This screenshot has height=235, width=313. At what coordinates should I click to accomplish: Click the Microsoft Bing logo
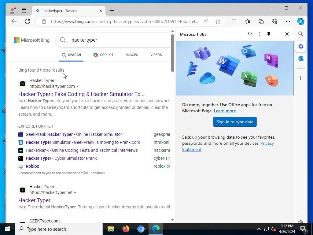coord(32,40)
